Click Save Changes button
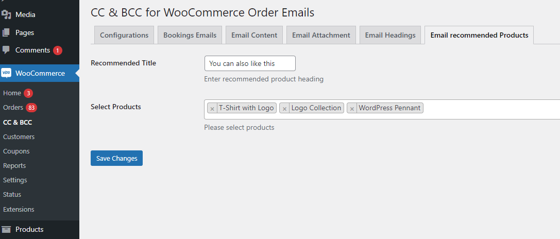The width and height of the screenshot is (560, 239). [x=116, y=158]
